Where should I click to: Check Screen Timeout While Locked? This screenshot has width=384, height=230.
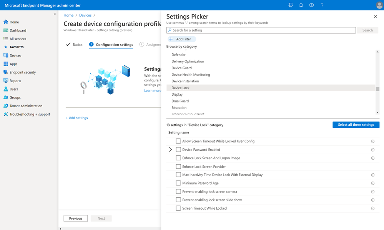(x=178, y=208)
